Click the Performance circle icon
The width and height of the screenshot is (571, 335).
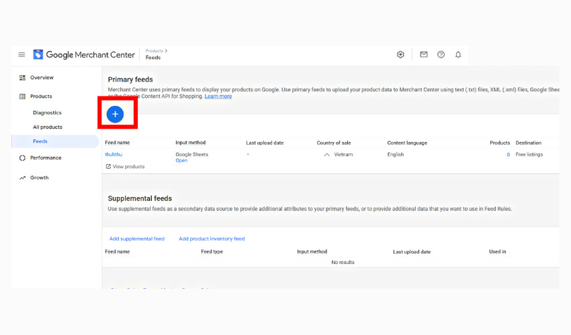coord(22,157)
